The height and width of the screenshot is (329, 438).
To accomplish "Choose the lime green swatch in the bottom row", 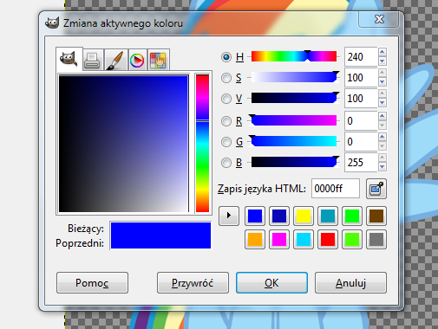I will point(352,239).
